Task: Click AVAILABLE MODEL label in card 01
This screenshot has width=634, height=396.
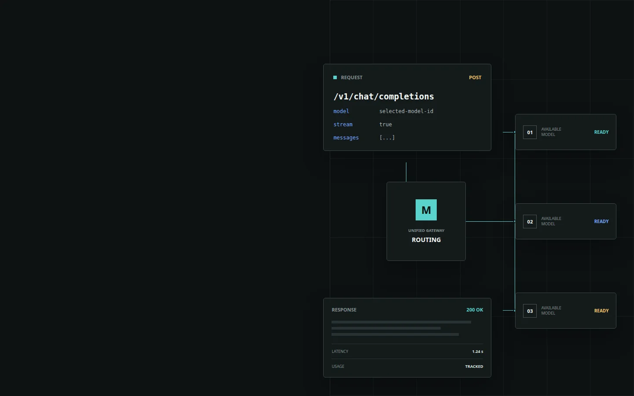Action: tap(551, 132)
